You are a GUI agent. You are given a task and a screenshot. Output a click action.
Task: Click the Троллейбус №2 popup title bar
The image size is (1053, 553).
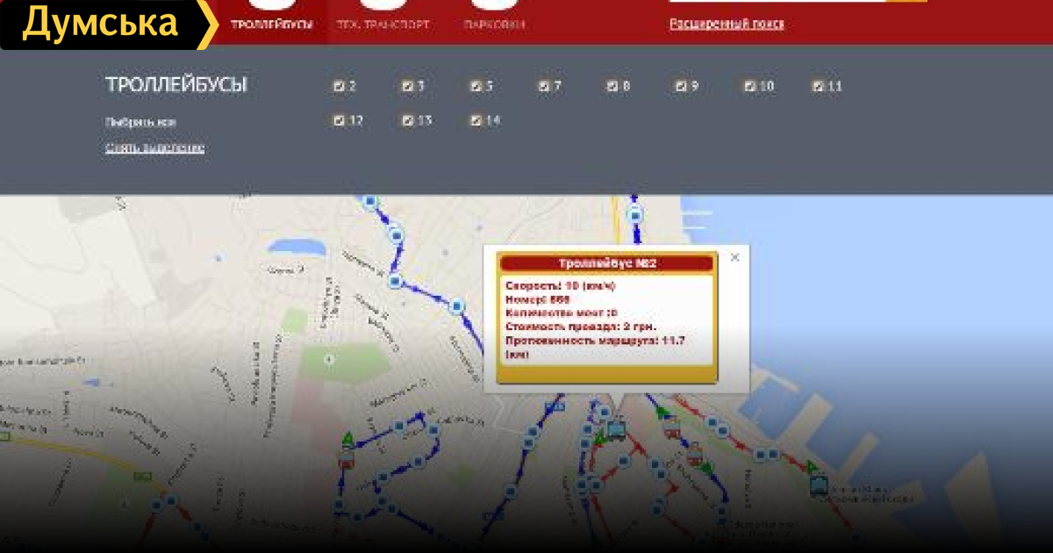pos(607,263)
